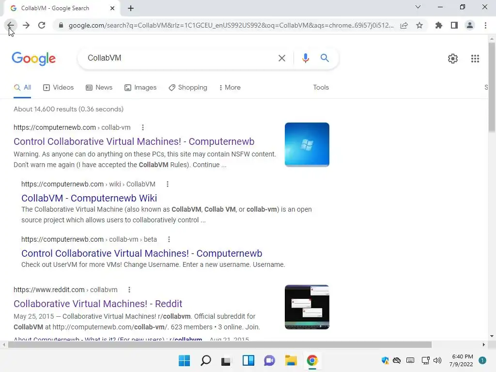
Task: Clear the search box text
Action: click(x=282, y=58)
